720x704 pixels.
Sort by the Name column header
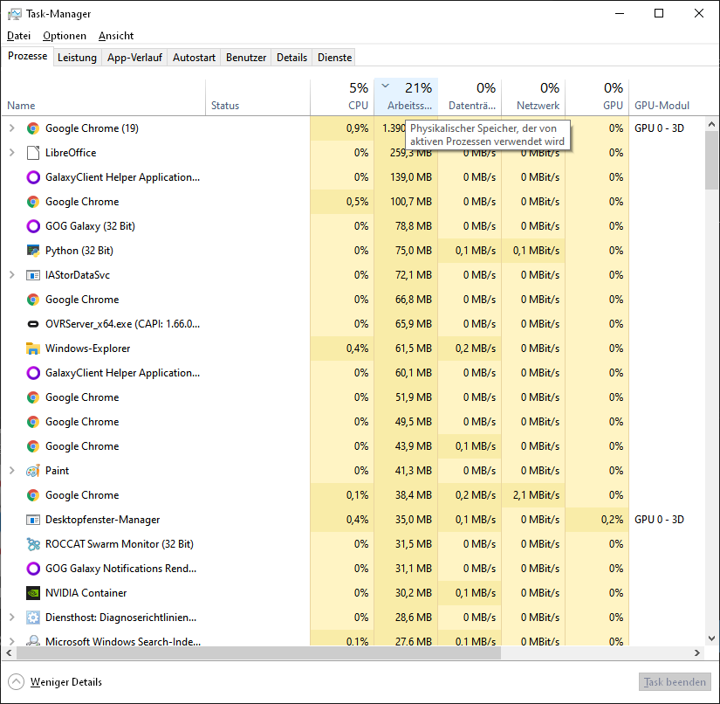(104, 97)
